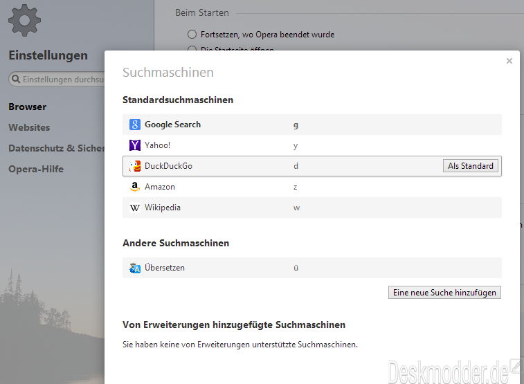This screenshot has height=384, width=524.
Task: Close the Suchmaschinen dialog
Action: point(509,61)
